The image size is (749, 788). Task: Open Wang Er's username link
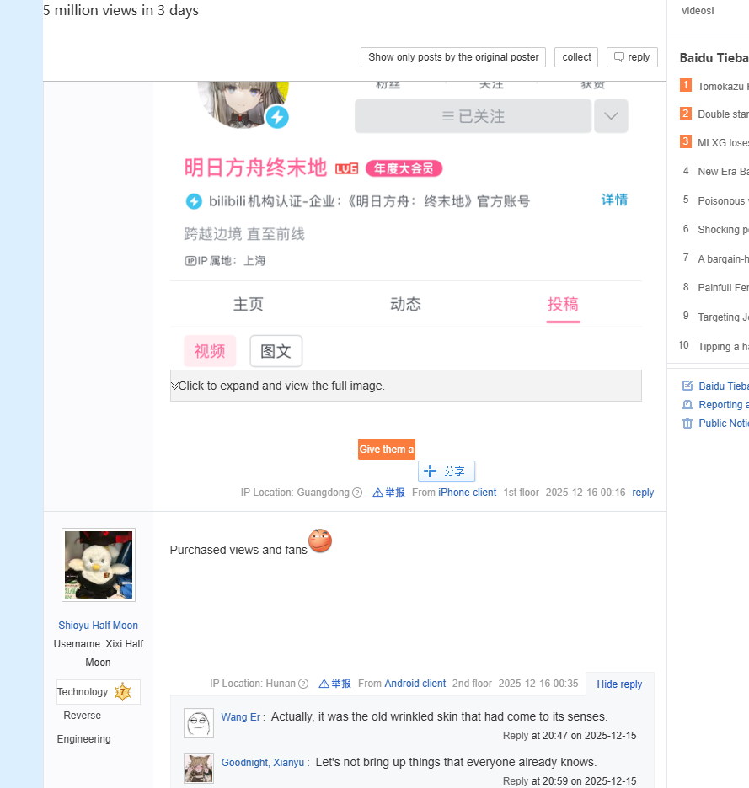click(241, 717)
